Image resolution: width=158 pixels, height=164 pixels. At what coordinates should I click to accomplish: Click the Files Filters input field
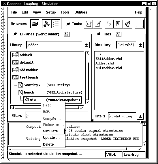click(122, 116)
